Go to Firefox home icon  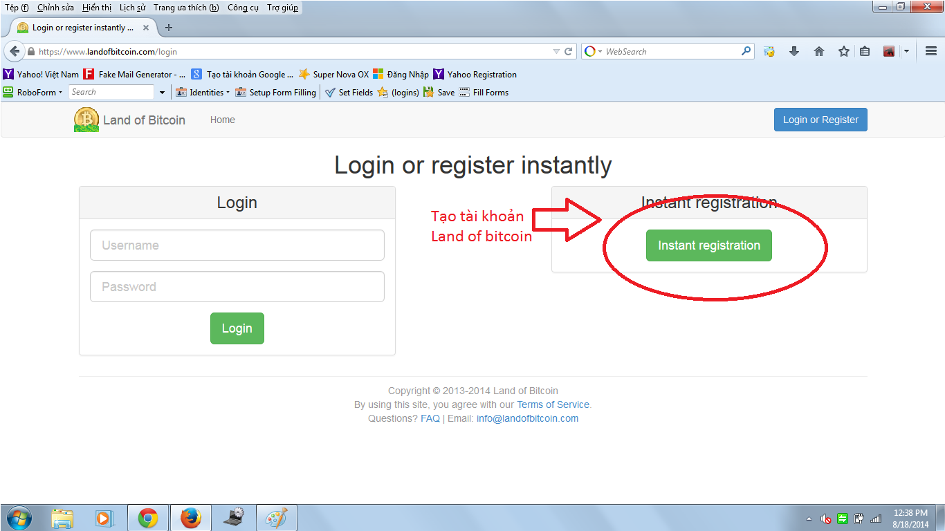819,51
